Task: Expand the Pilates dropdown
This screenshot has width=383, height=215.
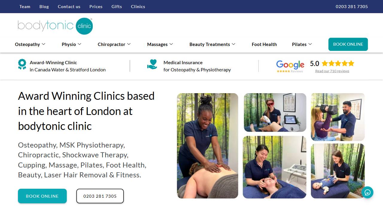Action: click(302, 44)
